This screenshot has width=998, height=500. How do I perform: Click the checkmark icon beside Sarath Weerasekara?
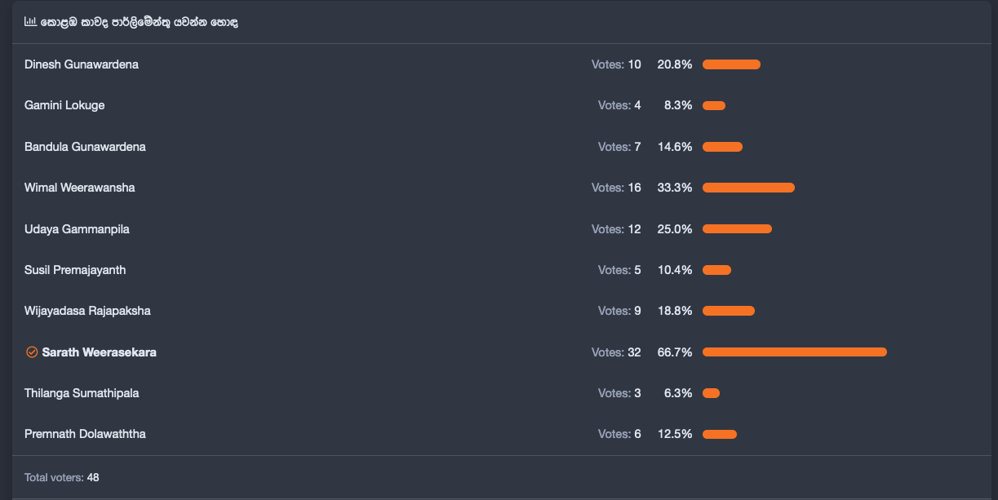pyautogui.click(x=32, y=352)
